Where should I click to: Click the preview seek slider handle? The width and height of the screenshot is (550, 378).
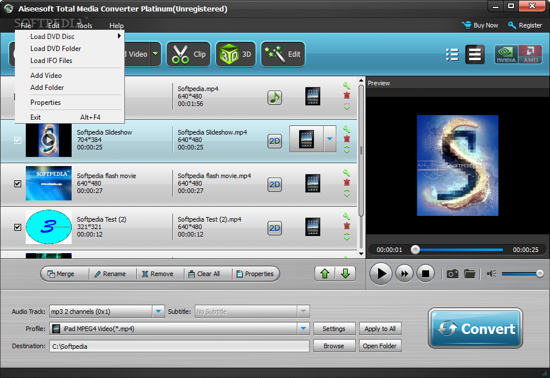(x=415, y=250)
